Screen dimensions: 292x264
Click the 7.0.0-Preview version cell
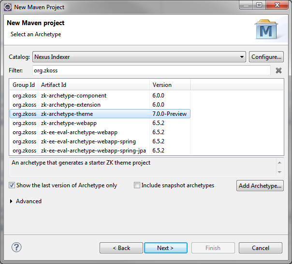point(170,114)
